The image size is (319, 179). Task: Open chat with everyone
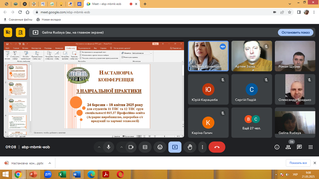coord(299,147)
